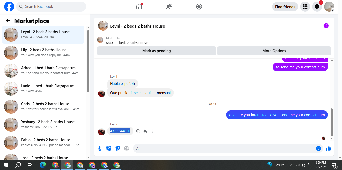Open the account profile picture menu
The image size is (342, 170).
pyautogui.click(x=329, y=7)
